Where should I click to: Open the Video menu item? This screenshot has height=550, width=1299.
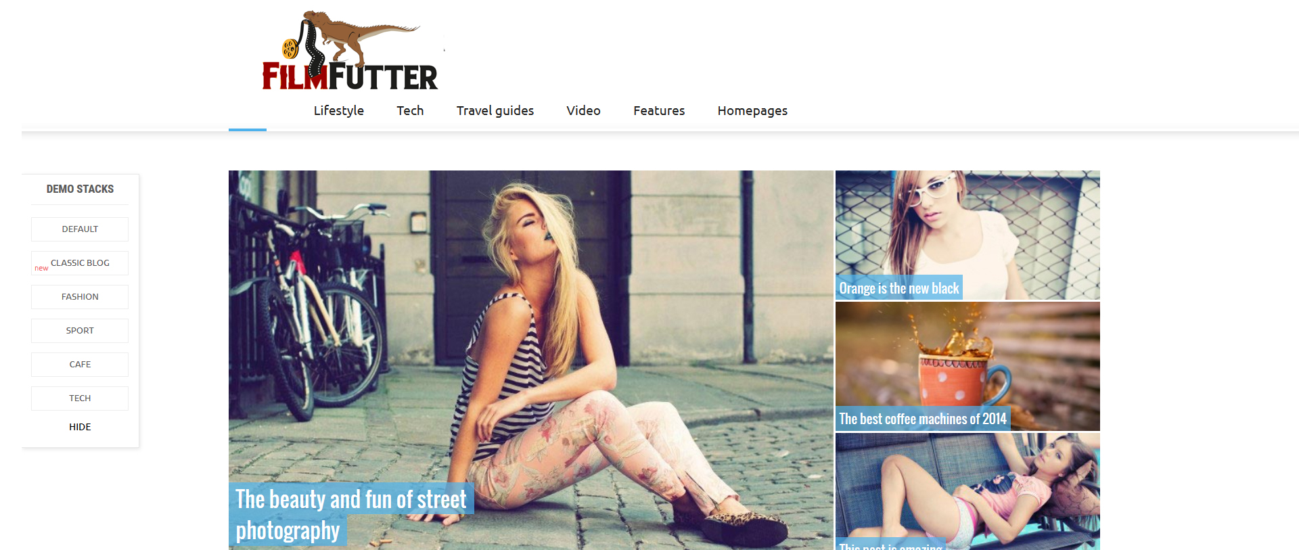tap(583, 110)
